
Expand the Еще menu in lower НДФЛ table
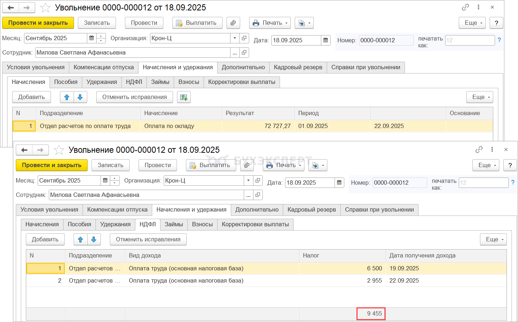point(493,240)
